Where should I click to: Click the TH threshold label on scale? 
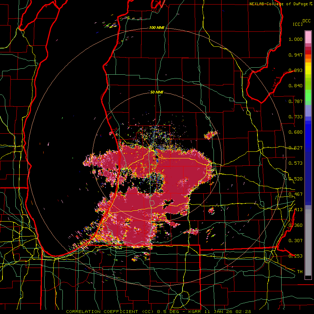point(300,272)
